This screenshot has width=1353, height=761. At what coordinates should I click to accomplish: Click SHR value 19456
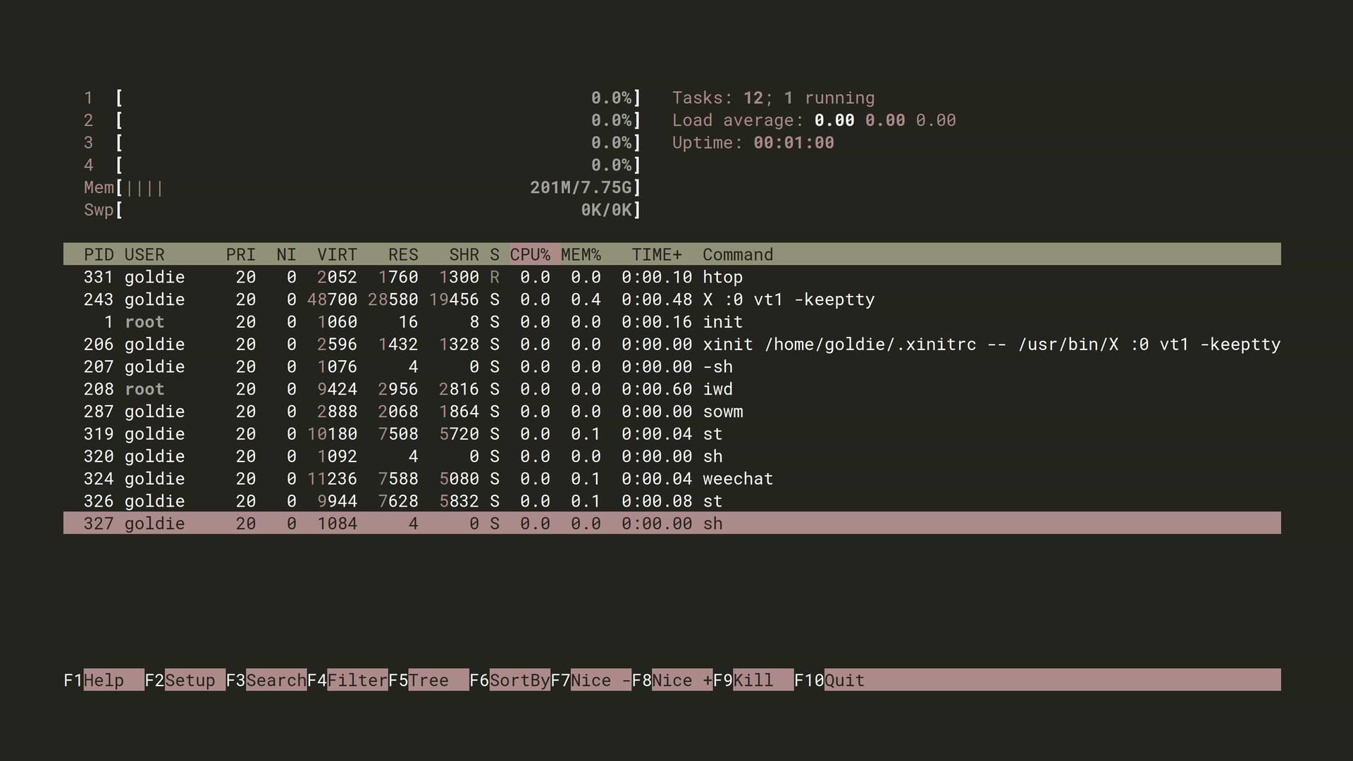pos(454,299)
